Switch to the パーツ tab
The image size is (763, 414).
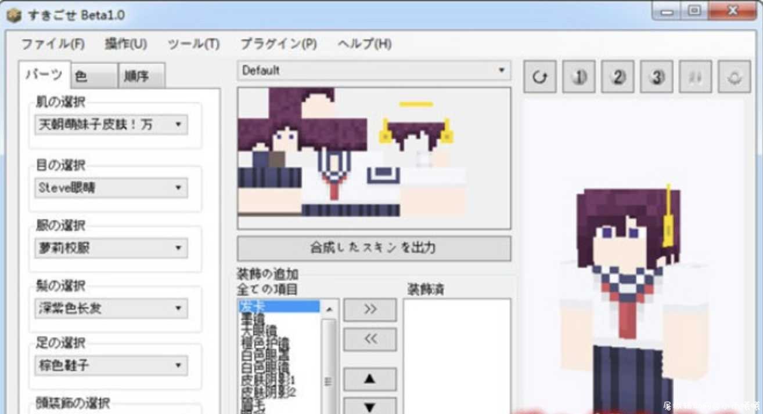coord(44,75)
